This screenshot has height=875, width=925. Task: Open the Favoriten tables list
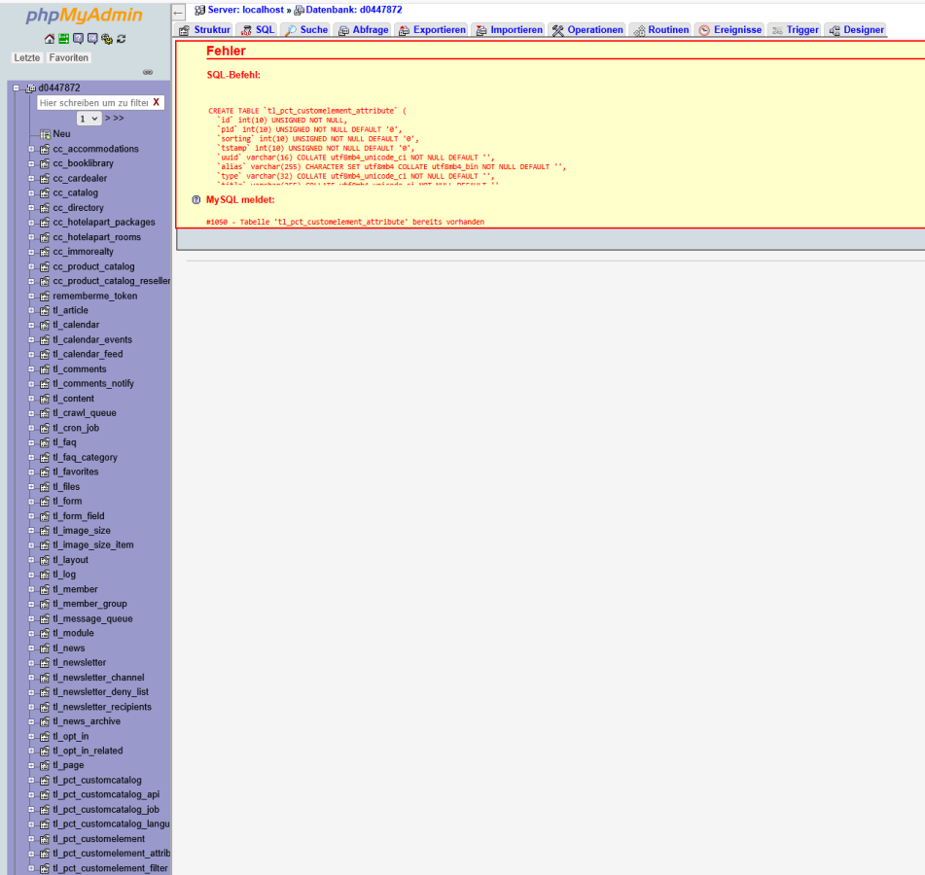[69, 58]
